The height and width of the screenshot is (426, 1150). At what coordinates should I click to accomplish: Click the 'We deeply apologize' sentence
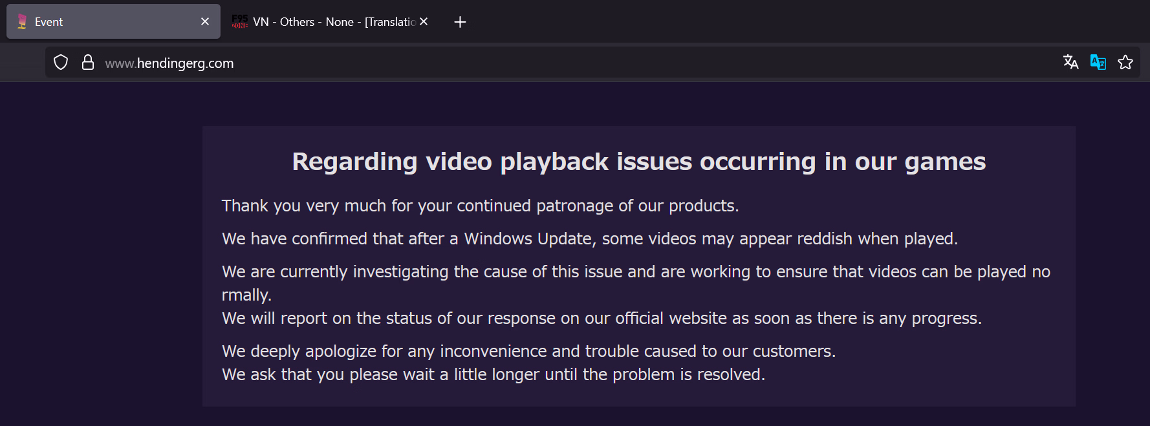click(528, 352)
